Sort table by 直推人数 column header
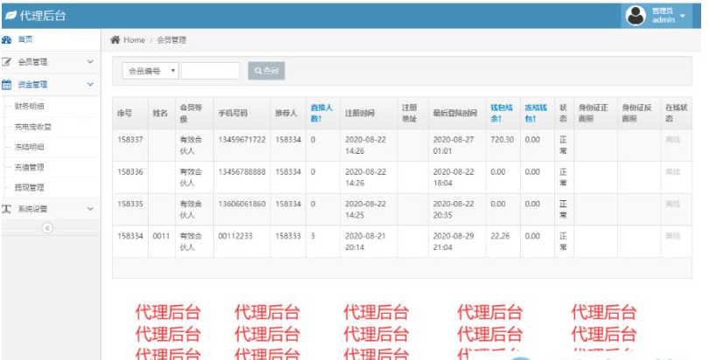 [x=321, y=113]
